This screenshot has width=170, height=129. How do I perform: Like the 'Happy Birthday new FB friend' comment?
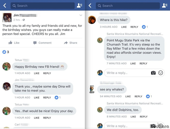[37, 73]
